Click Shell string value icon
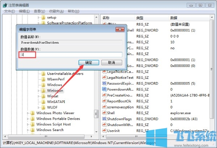 click(x=104, y=113)
